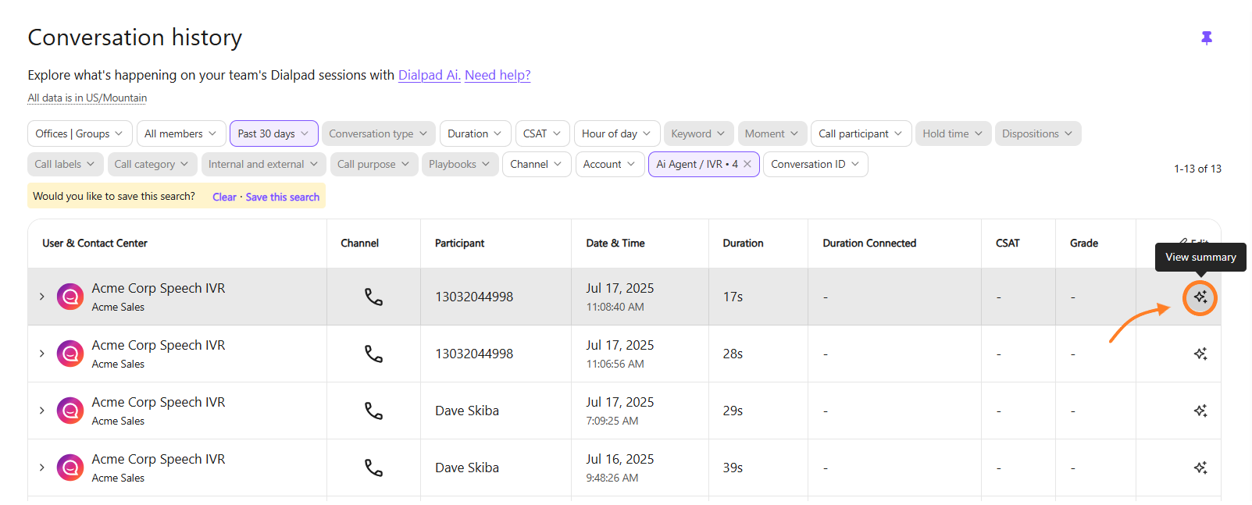Open Playbooks filter dropdown
The height and width of the screenshot is (505, 1252).
click(x=460, y=164)
